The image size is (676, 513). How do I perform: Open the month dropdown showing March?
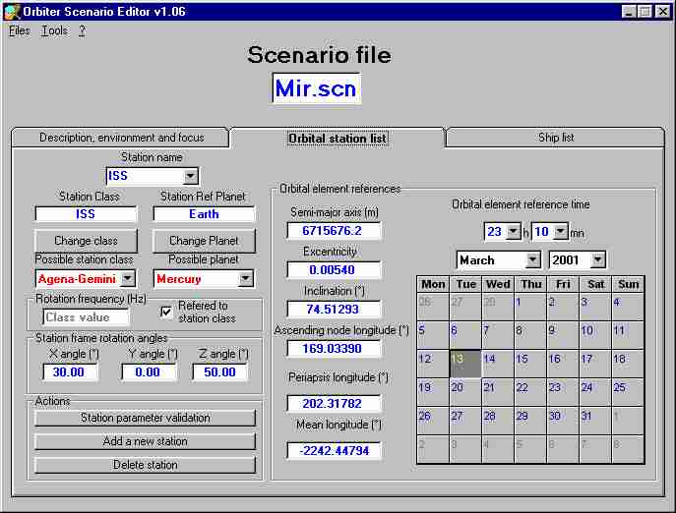point(533,259)
